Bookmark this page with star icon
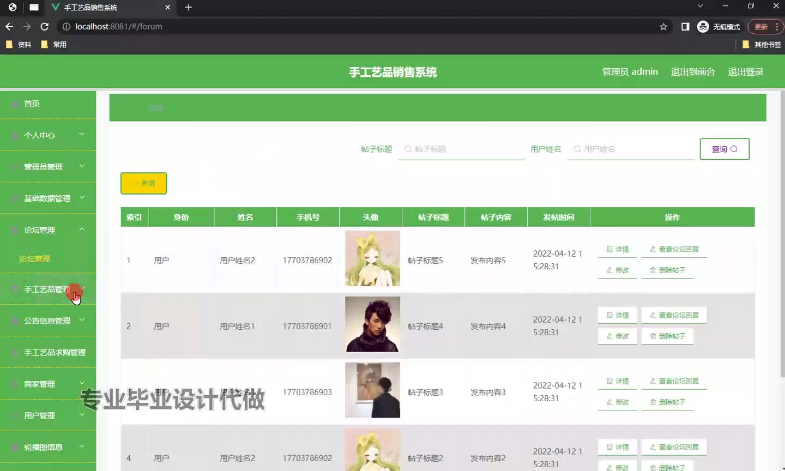 point(663,26)
